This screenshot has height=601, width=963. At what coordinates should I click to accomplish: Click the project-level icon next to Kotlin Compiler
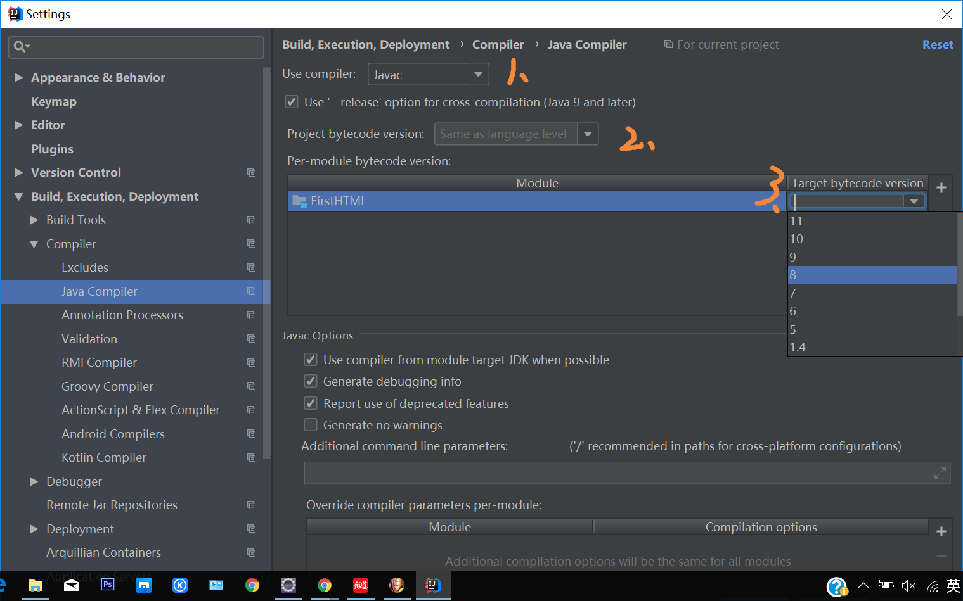pyautogui.click(x=251, y=457)
